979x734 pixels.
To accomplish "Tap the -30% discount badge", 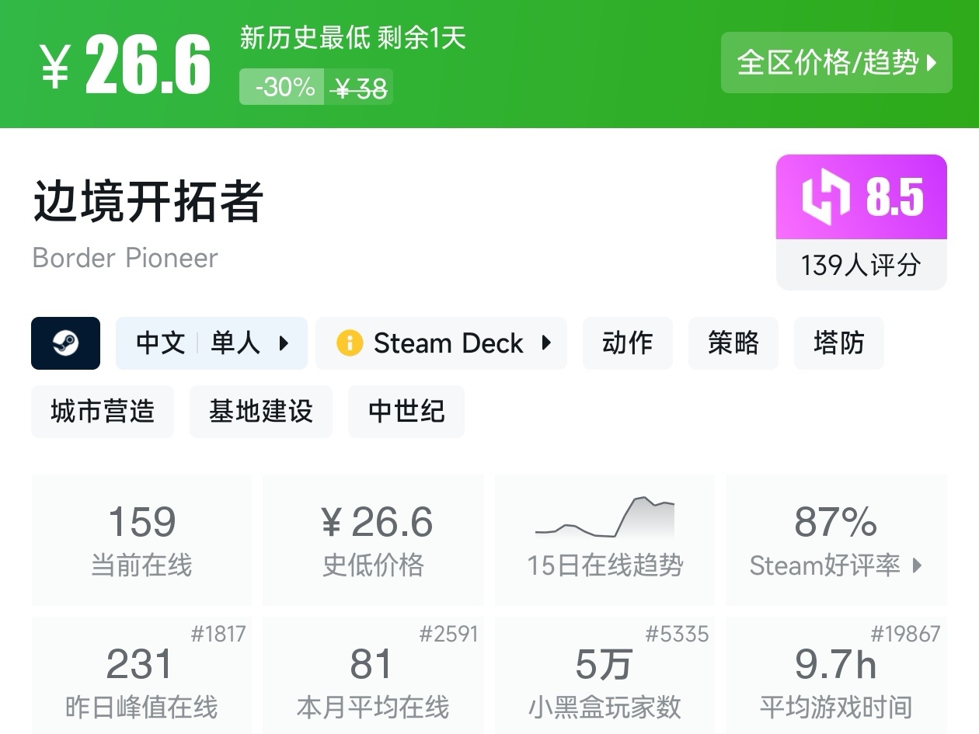I will tap(284, 87).
